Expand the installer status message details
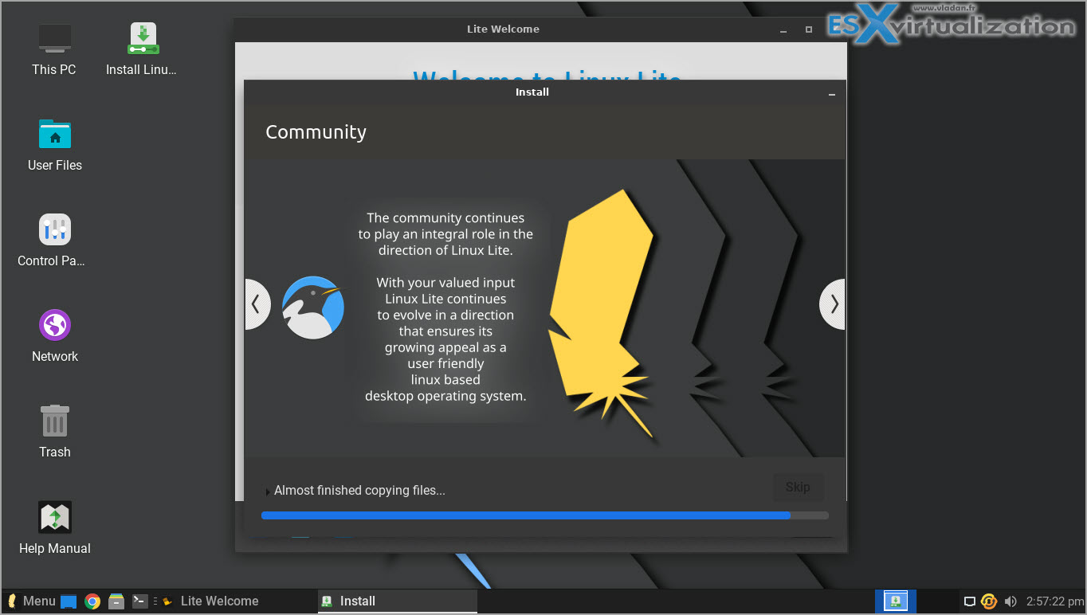1087x615 pixels. pyautogui.click(x=267, y=490)
